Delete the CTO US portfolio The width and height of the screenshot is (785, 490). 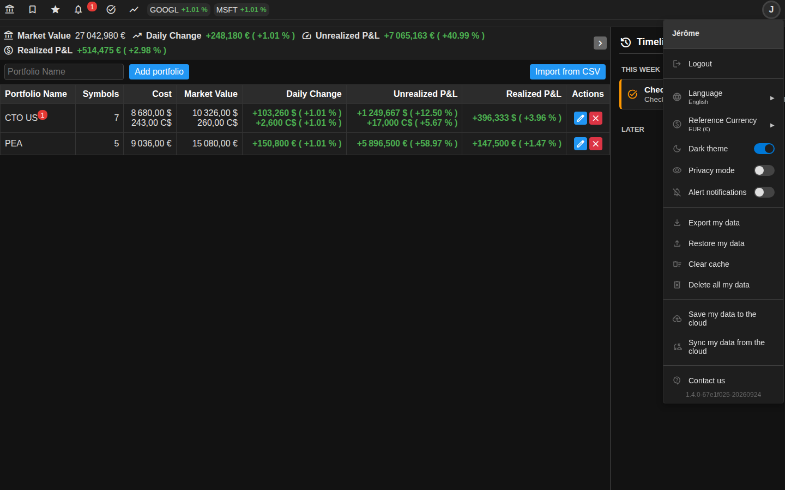pyautogui.click(x=596, y=118)
